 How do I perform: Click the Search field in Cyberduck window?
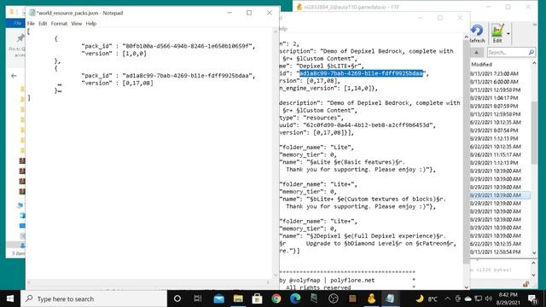pyautogui.click(x=507, y=53)
